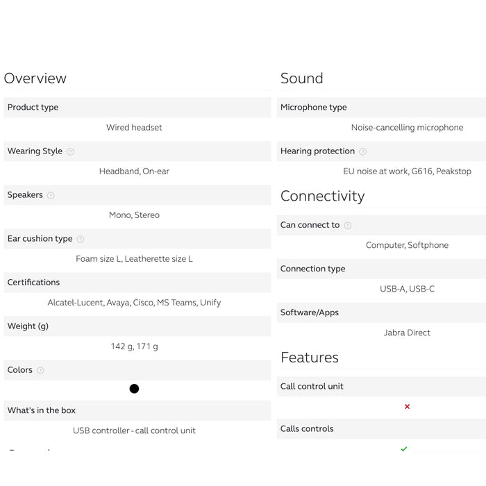486x486 pixels.
Task: Click the Connectivity section heading
Action: [322, 196]
